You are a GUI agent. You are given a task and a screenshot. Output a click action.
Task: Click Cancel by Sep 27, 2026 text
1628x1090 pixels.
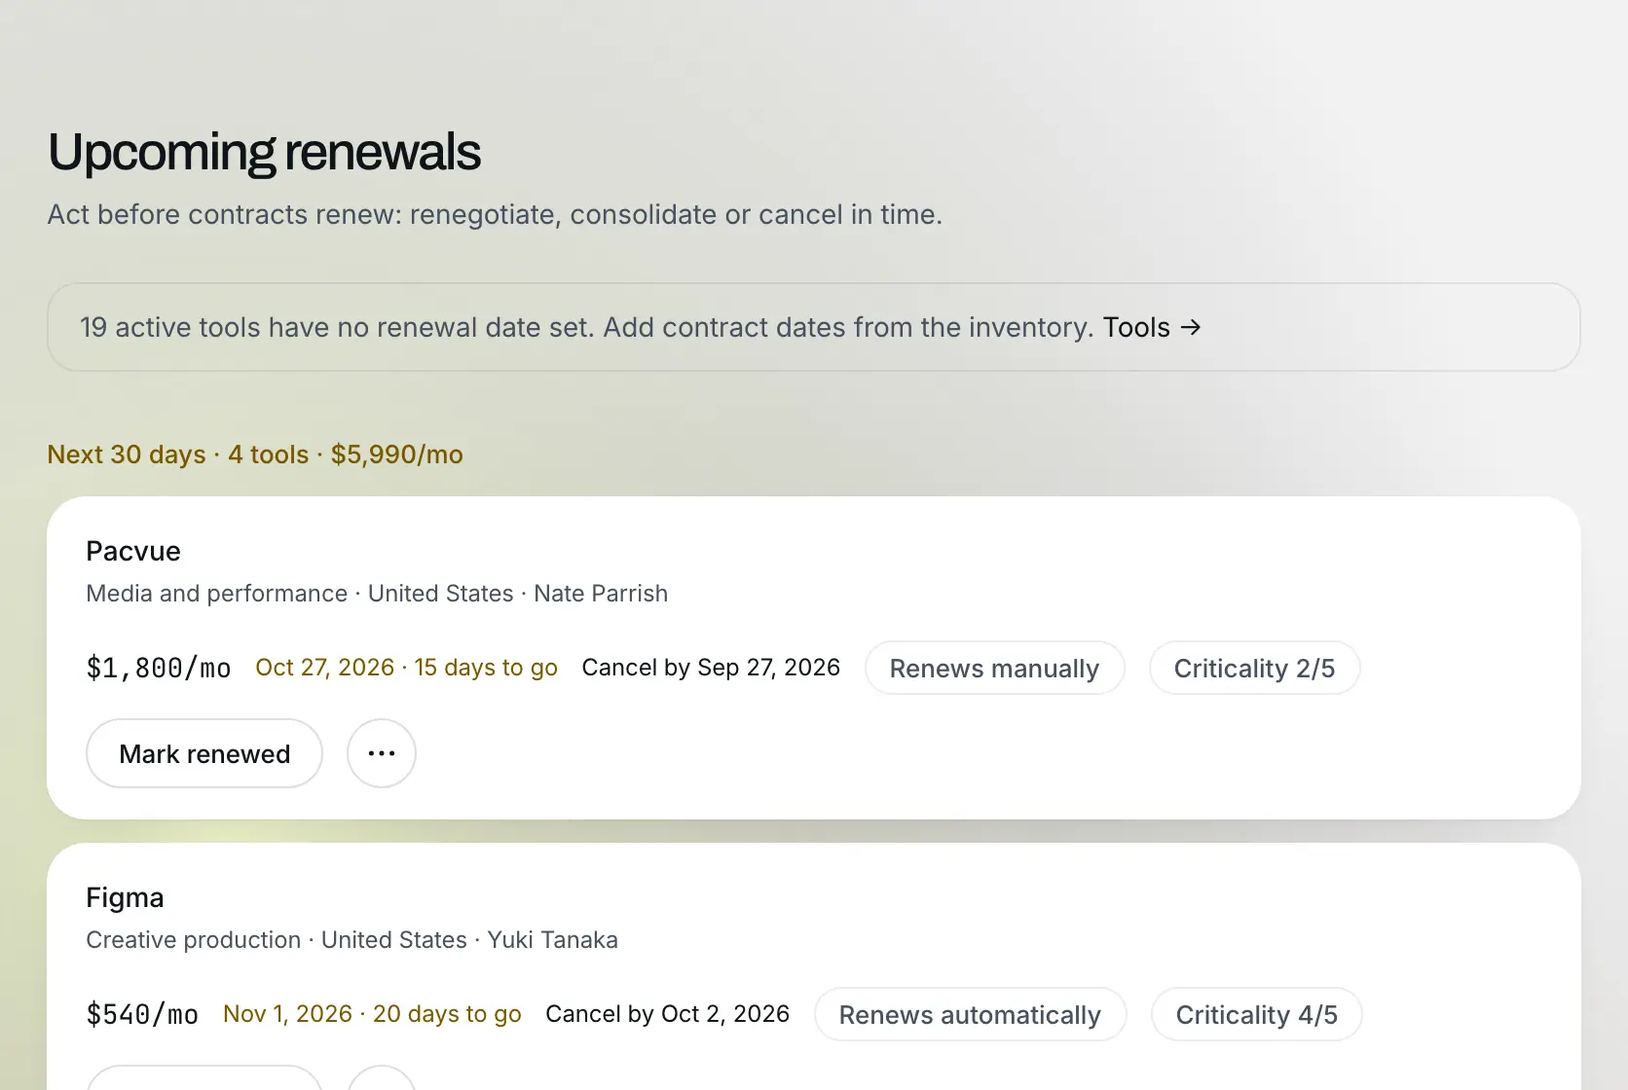coord(711,668)
